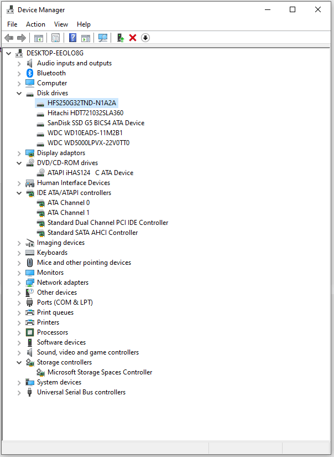The image size is (334, 457).
Task: Click Show/Hide Console Tree toolbar icon
Action: 38,38
